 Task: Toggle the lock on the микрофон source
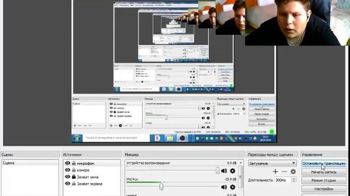[x=74, y=163]
